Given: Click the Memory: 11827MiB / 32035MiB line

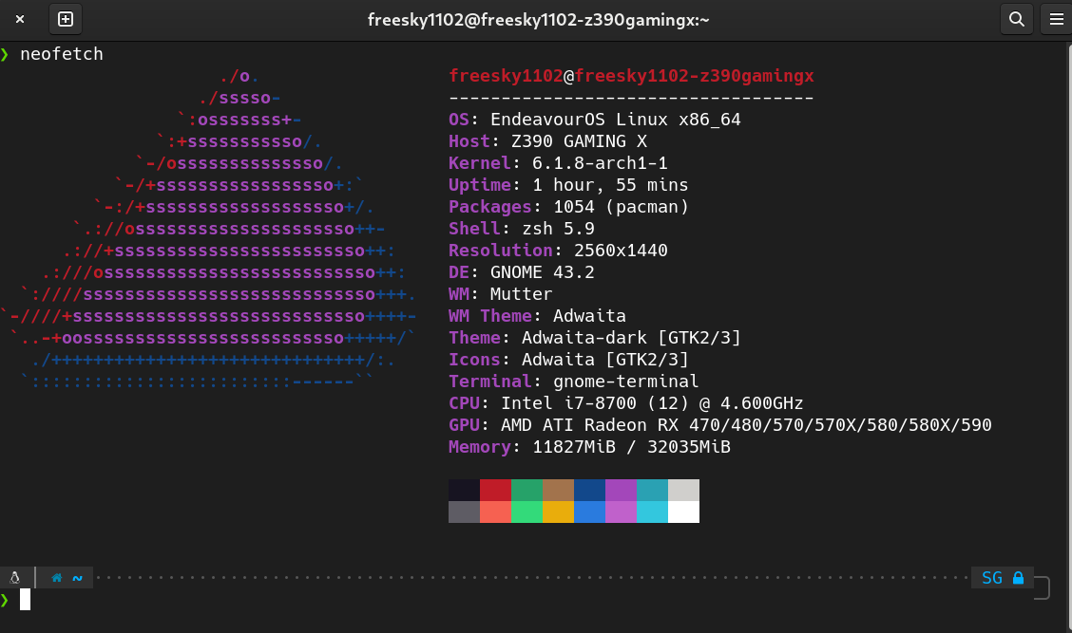Looking at the screenshot, I should click(x=589, y=447).
